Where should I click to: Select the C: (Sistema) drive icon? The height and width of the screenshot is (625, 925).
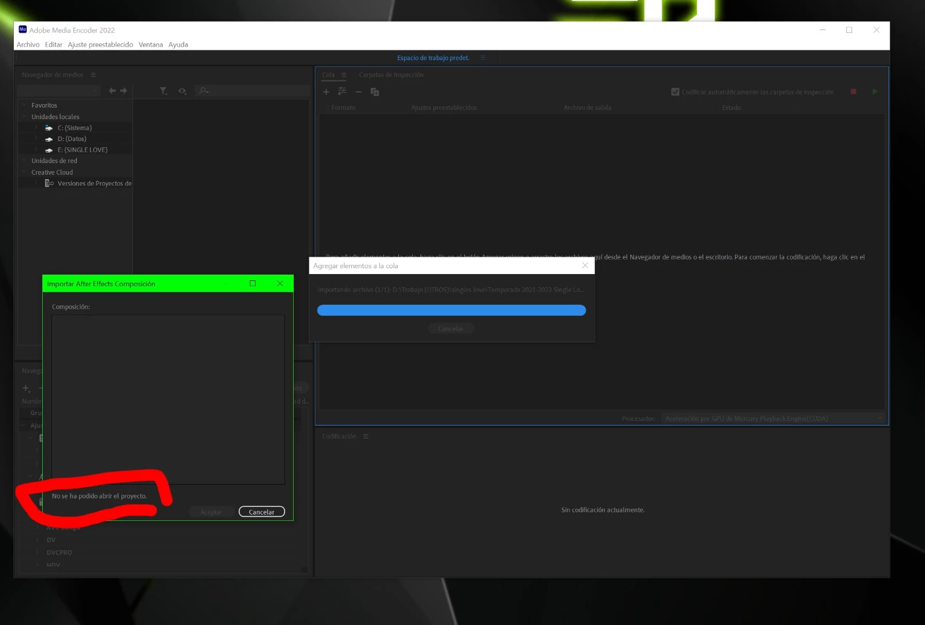[x=49, y=128]
